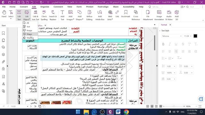Insert Audio & Video

[x=169, y=15]
